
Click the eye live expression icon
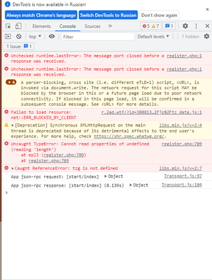[52, 37]
